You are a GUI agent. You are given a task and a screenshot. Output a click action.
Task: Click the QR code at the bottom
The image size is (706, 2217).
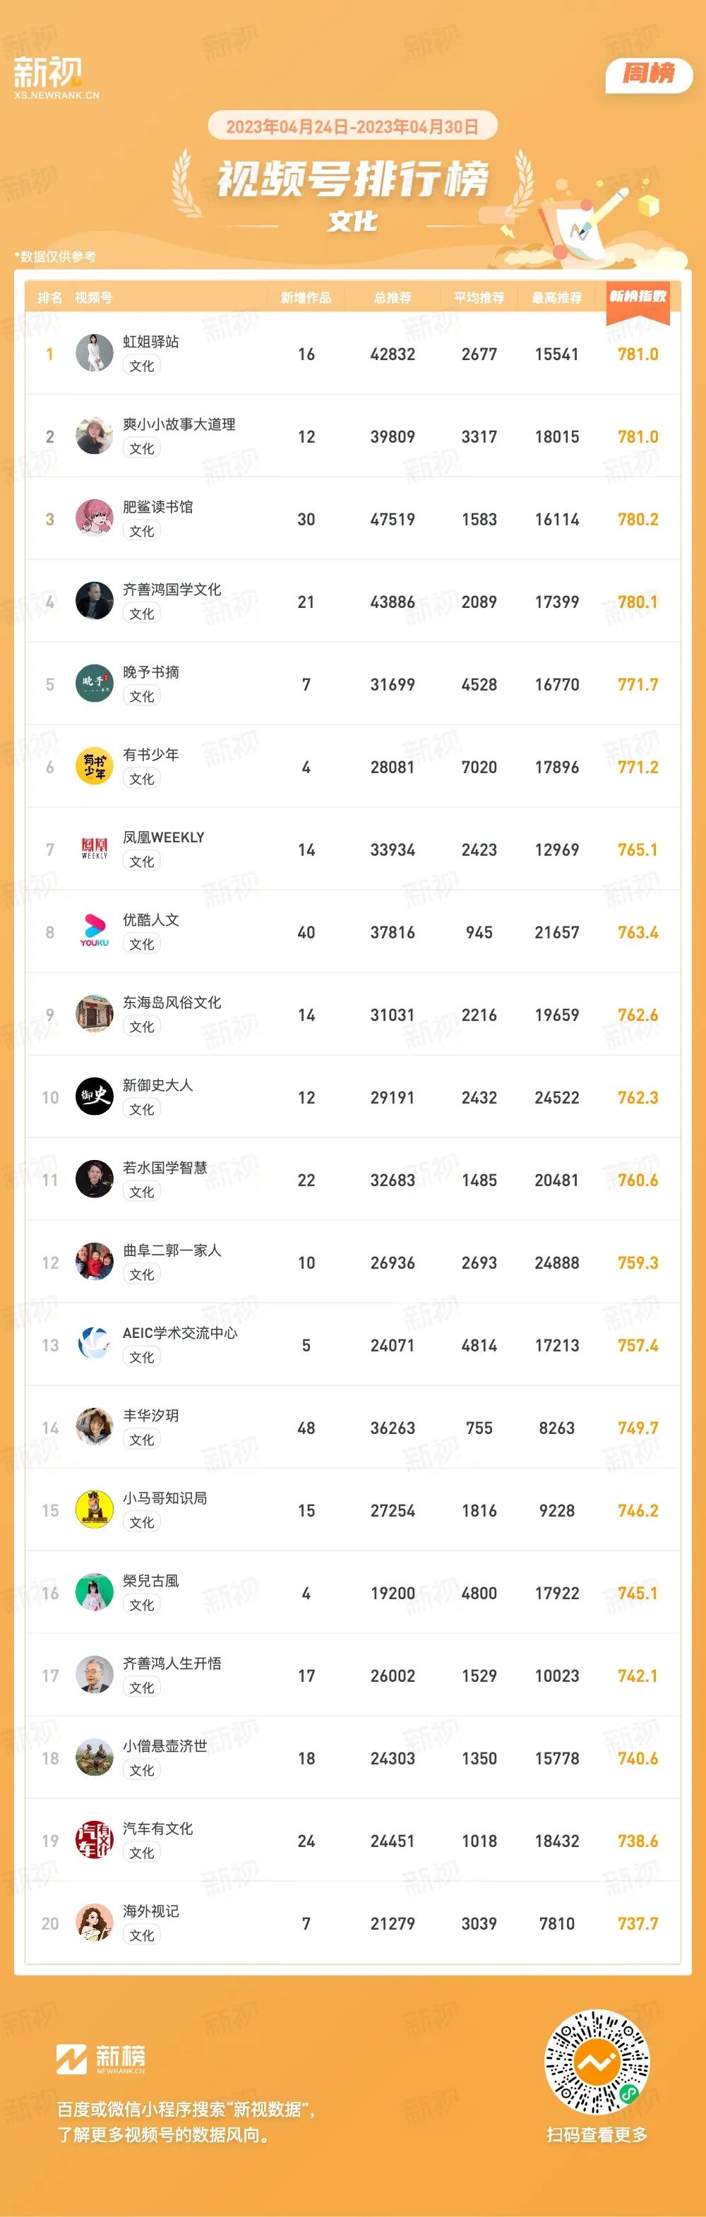(x=597, y=2062)
